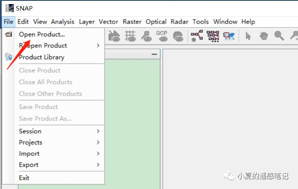Open the Graph Builder tool
298x189 pixels.
[197, 36]
